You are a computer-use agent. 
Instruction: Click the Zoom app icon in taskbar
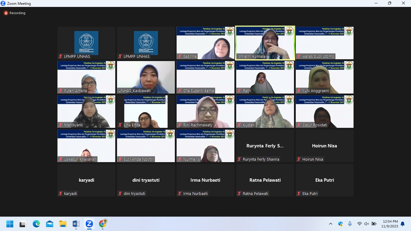[x=89, y=224]
